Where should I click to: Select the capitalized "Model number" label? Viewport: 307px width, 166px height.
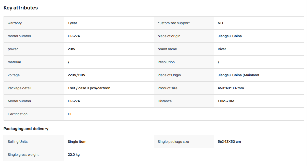[20, 101]
